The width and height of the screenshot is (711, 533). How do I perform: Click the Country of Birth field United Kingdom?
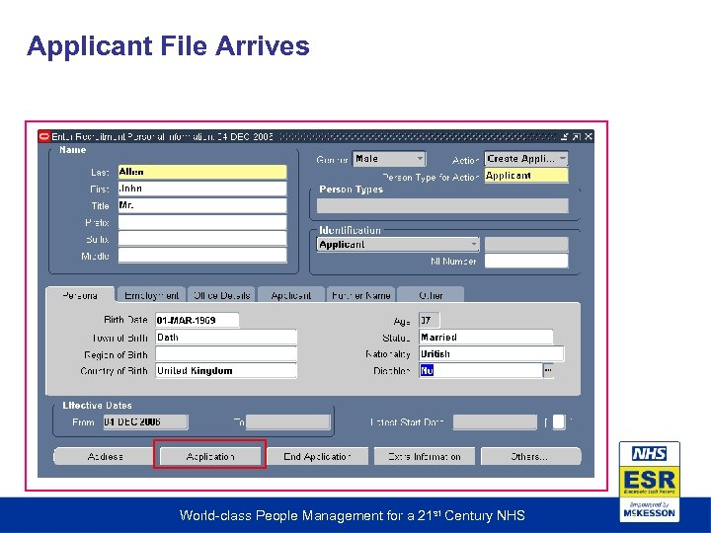226,370
